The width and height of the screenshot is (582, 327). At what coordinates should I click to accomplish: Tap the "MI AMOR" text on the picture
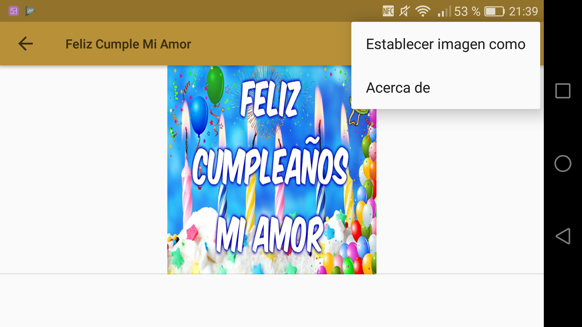pyautogui.click(x=270, y=235)
